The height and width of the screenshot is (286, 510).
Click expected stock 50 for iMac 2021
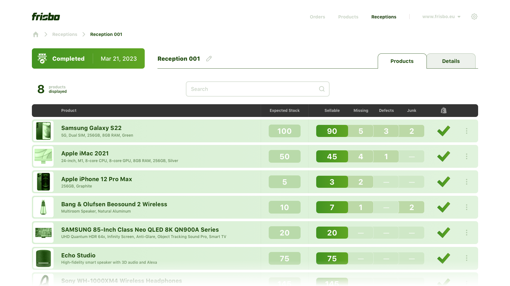[285, 156]
